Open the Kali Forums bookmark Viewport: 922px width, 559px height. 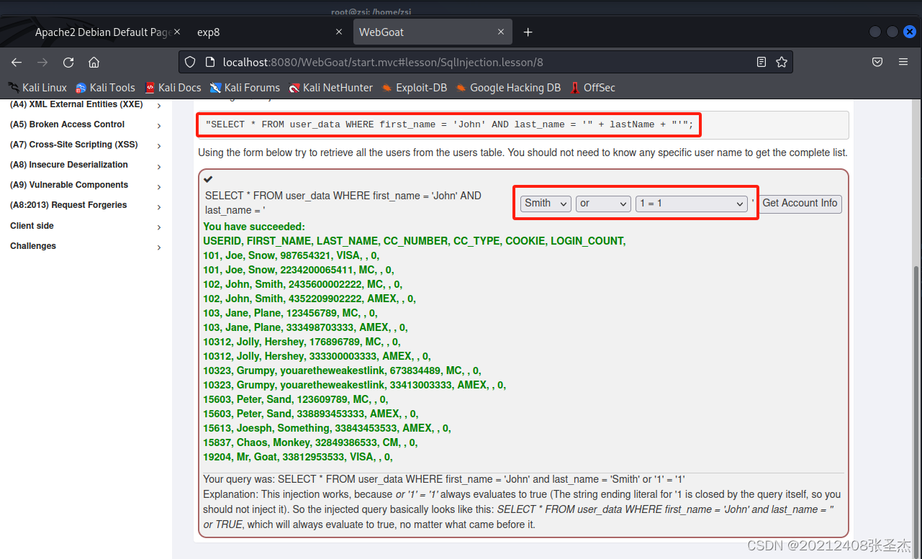(x=245, y=88)
